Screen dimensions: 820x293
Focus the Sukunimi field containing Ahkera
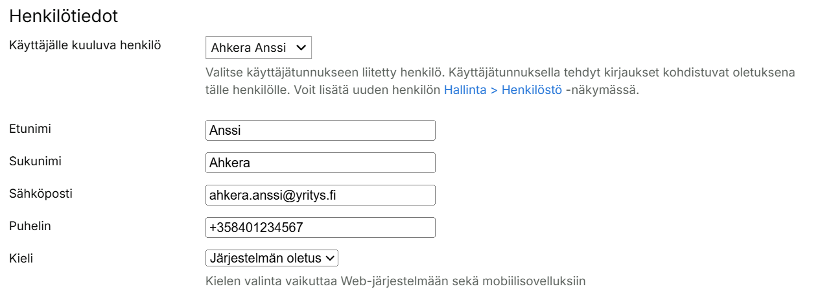coord(320,163)
